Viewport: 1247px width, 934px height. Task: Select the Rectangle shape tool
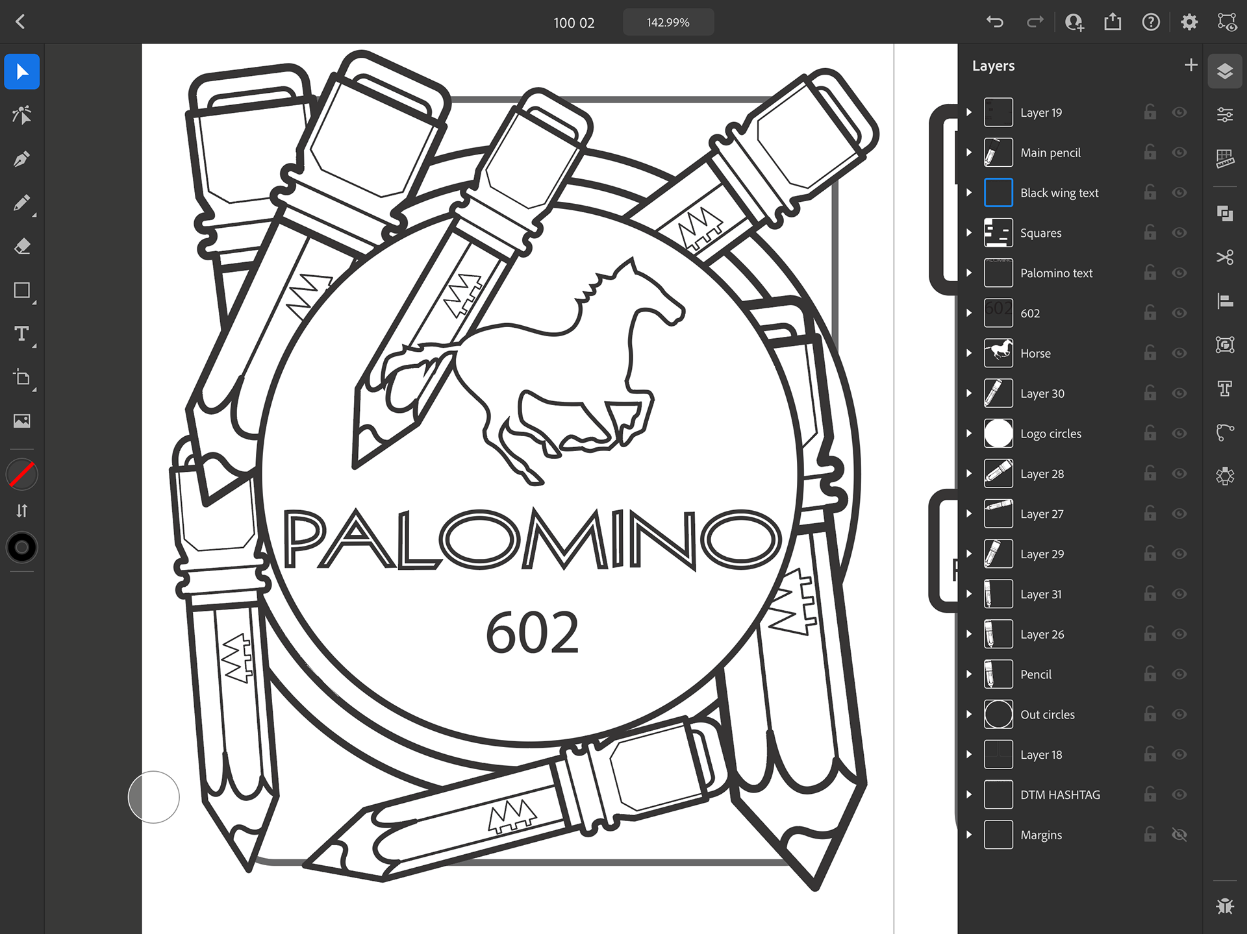[x=22, y=290]
